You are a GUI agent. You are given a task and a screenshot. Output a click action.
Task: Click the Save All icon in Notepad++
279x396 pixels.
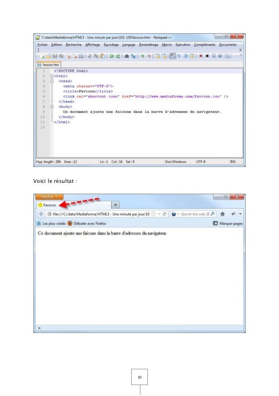[x=61, y=56]
